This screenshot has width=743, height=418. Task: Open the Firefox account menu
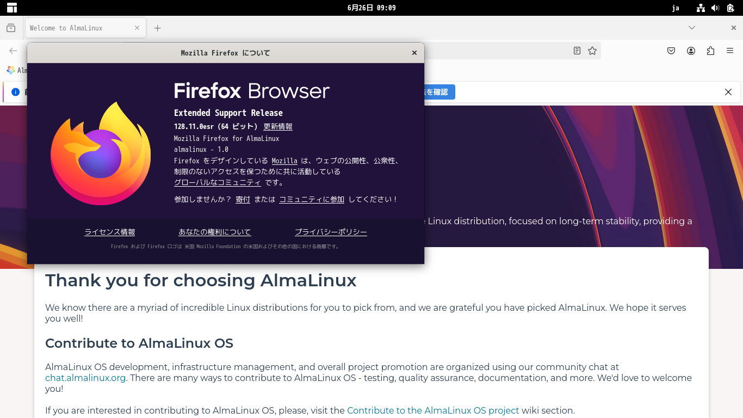click(x=691, y=51)
